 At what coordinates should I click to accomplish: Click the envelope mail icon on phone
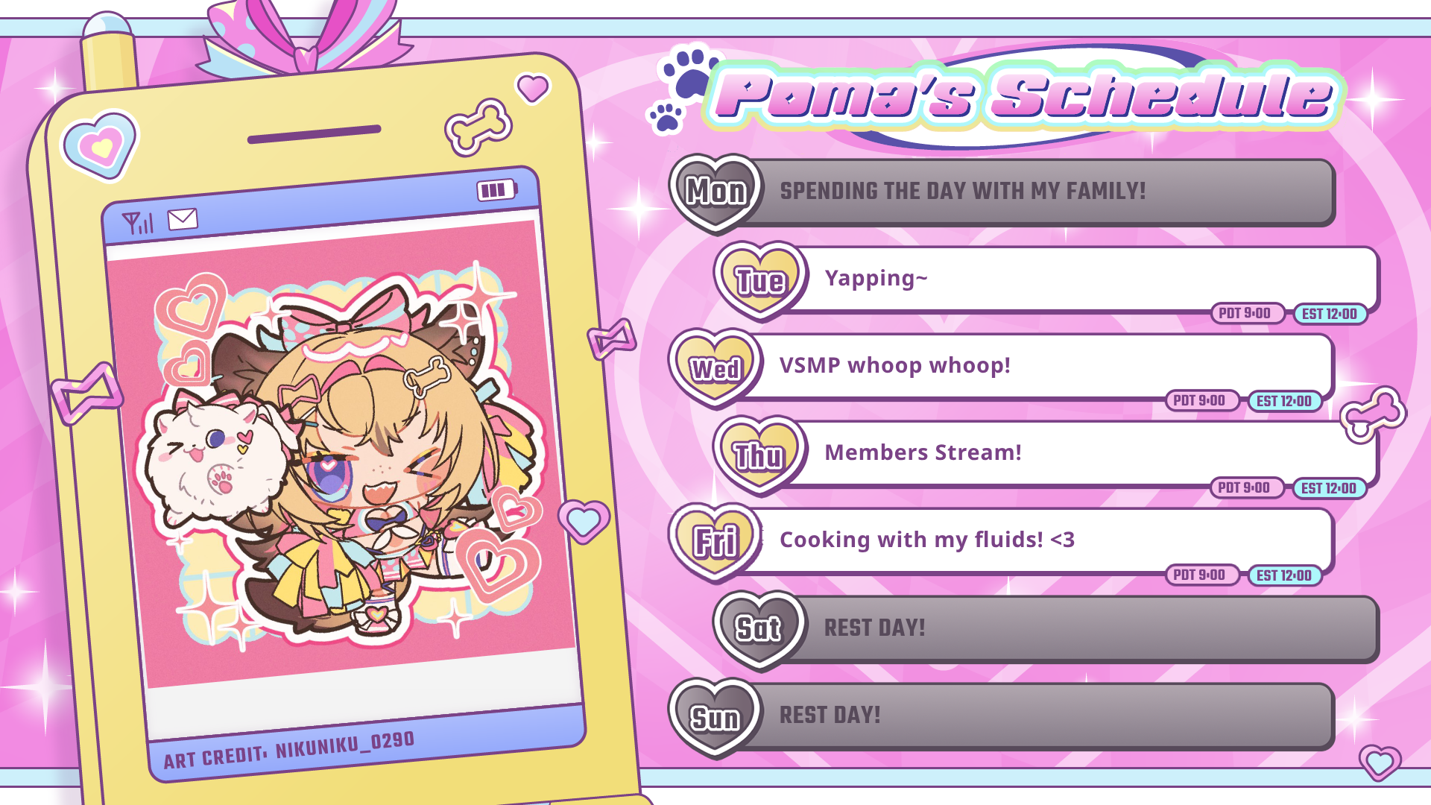pyautogui.click(x=183, y=219)
